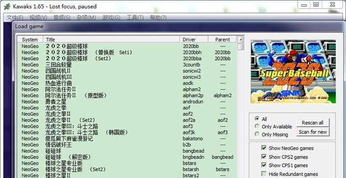Open the 帮助(?) menu
346x178 pixels.
pos(158,17)
